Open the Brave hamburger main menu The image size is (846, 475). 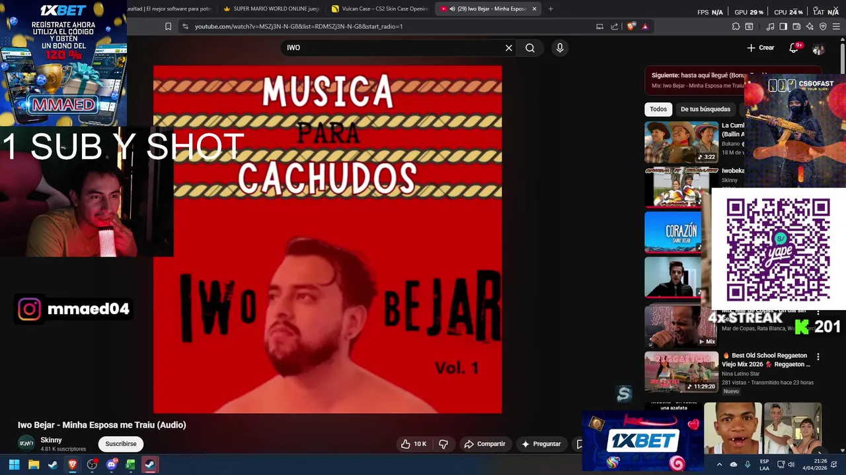pos(837,26)
